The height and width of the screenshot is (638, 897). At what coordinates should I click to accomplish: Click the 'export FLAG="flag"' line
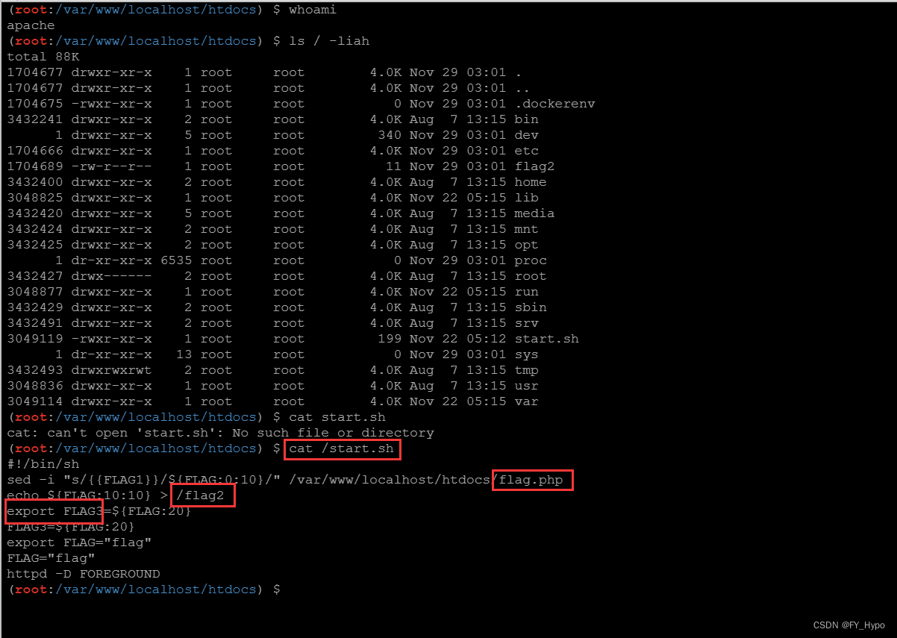point(79,542)
